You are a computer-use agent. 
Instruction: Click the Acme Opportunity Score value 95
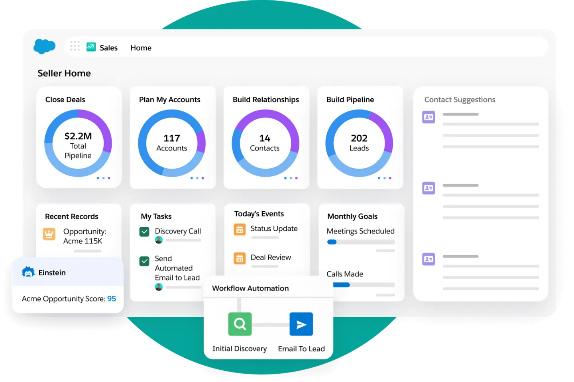[x=112, y=298]
